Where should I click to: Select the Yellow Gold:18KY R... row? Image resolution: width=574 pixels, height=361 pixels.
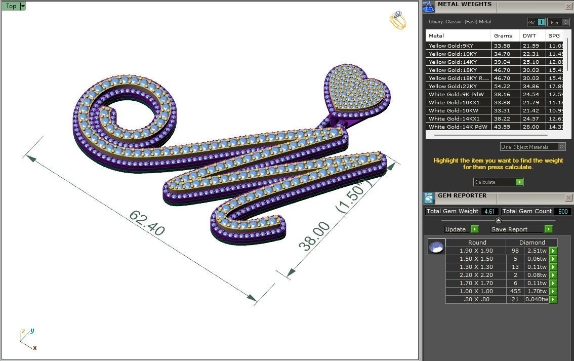[x=494, y=78]
